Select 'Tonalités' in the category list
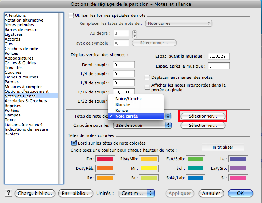The height and width of the screenshot is (203, 262). 14,68
